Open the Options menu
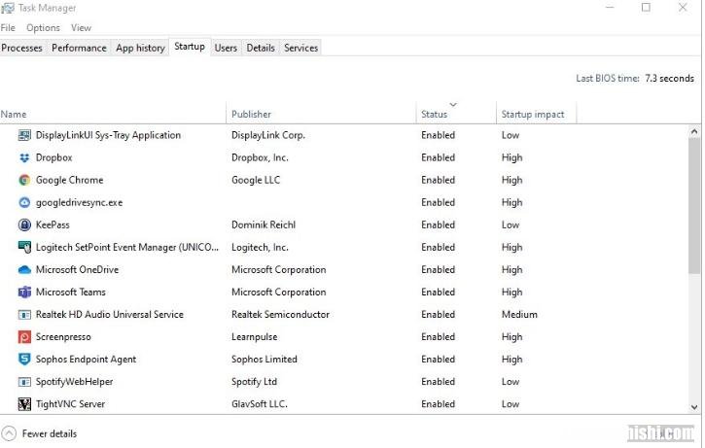Viewport: 705px width, 448px height. click(x=43, y=28)
